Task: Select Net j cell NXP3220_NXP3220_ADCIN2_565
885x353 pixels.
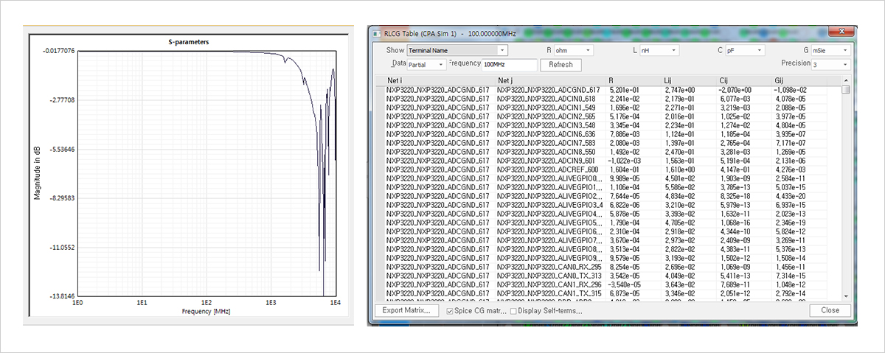Action: pos(546,115)
